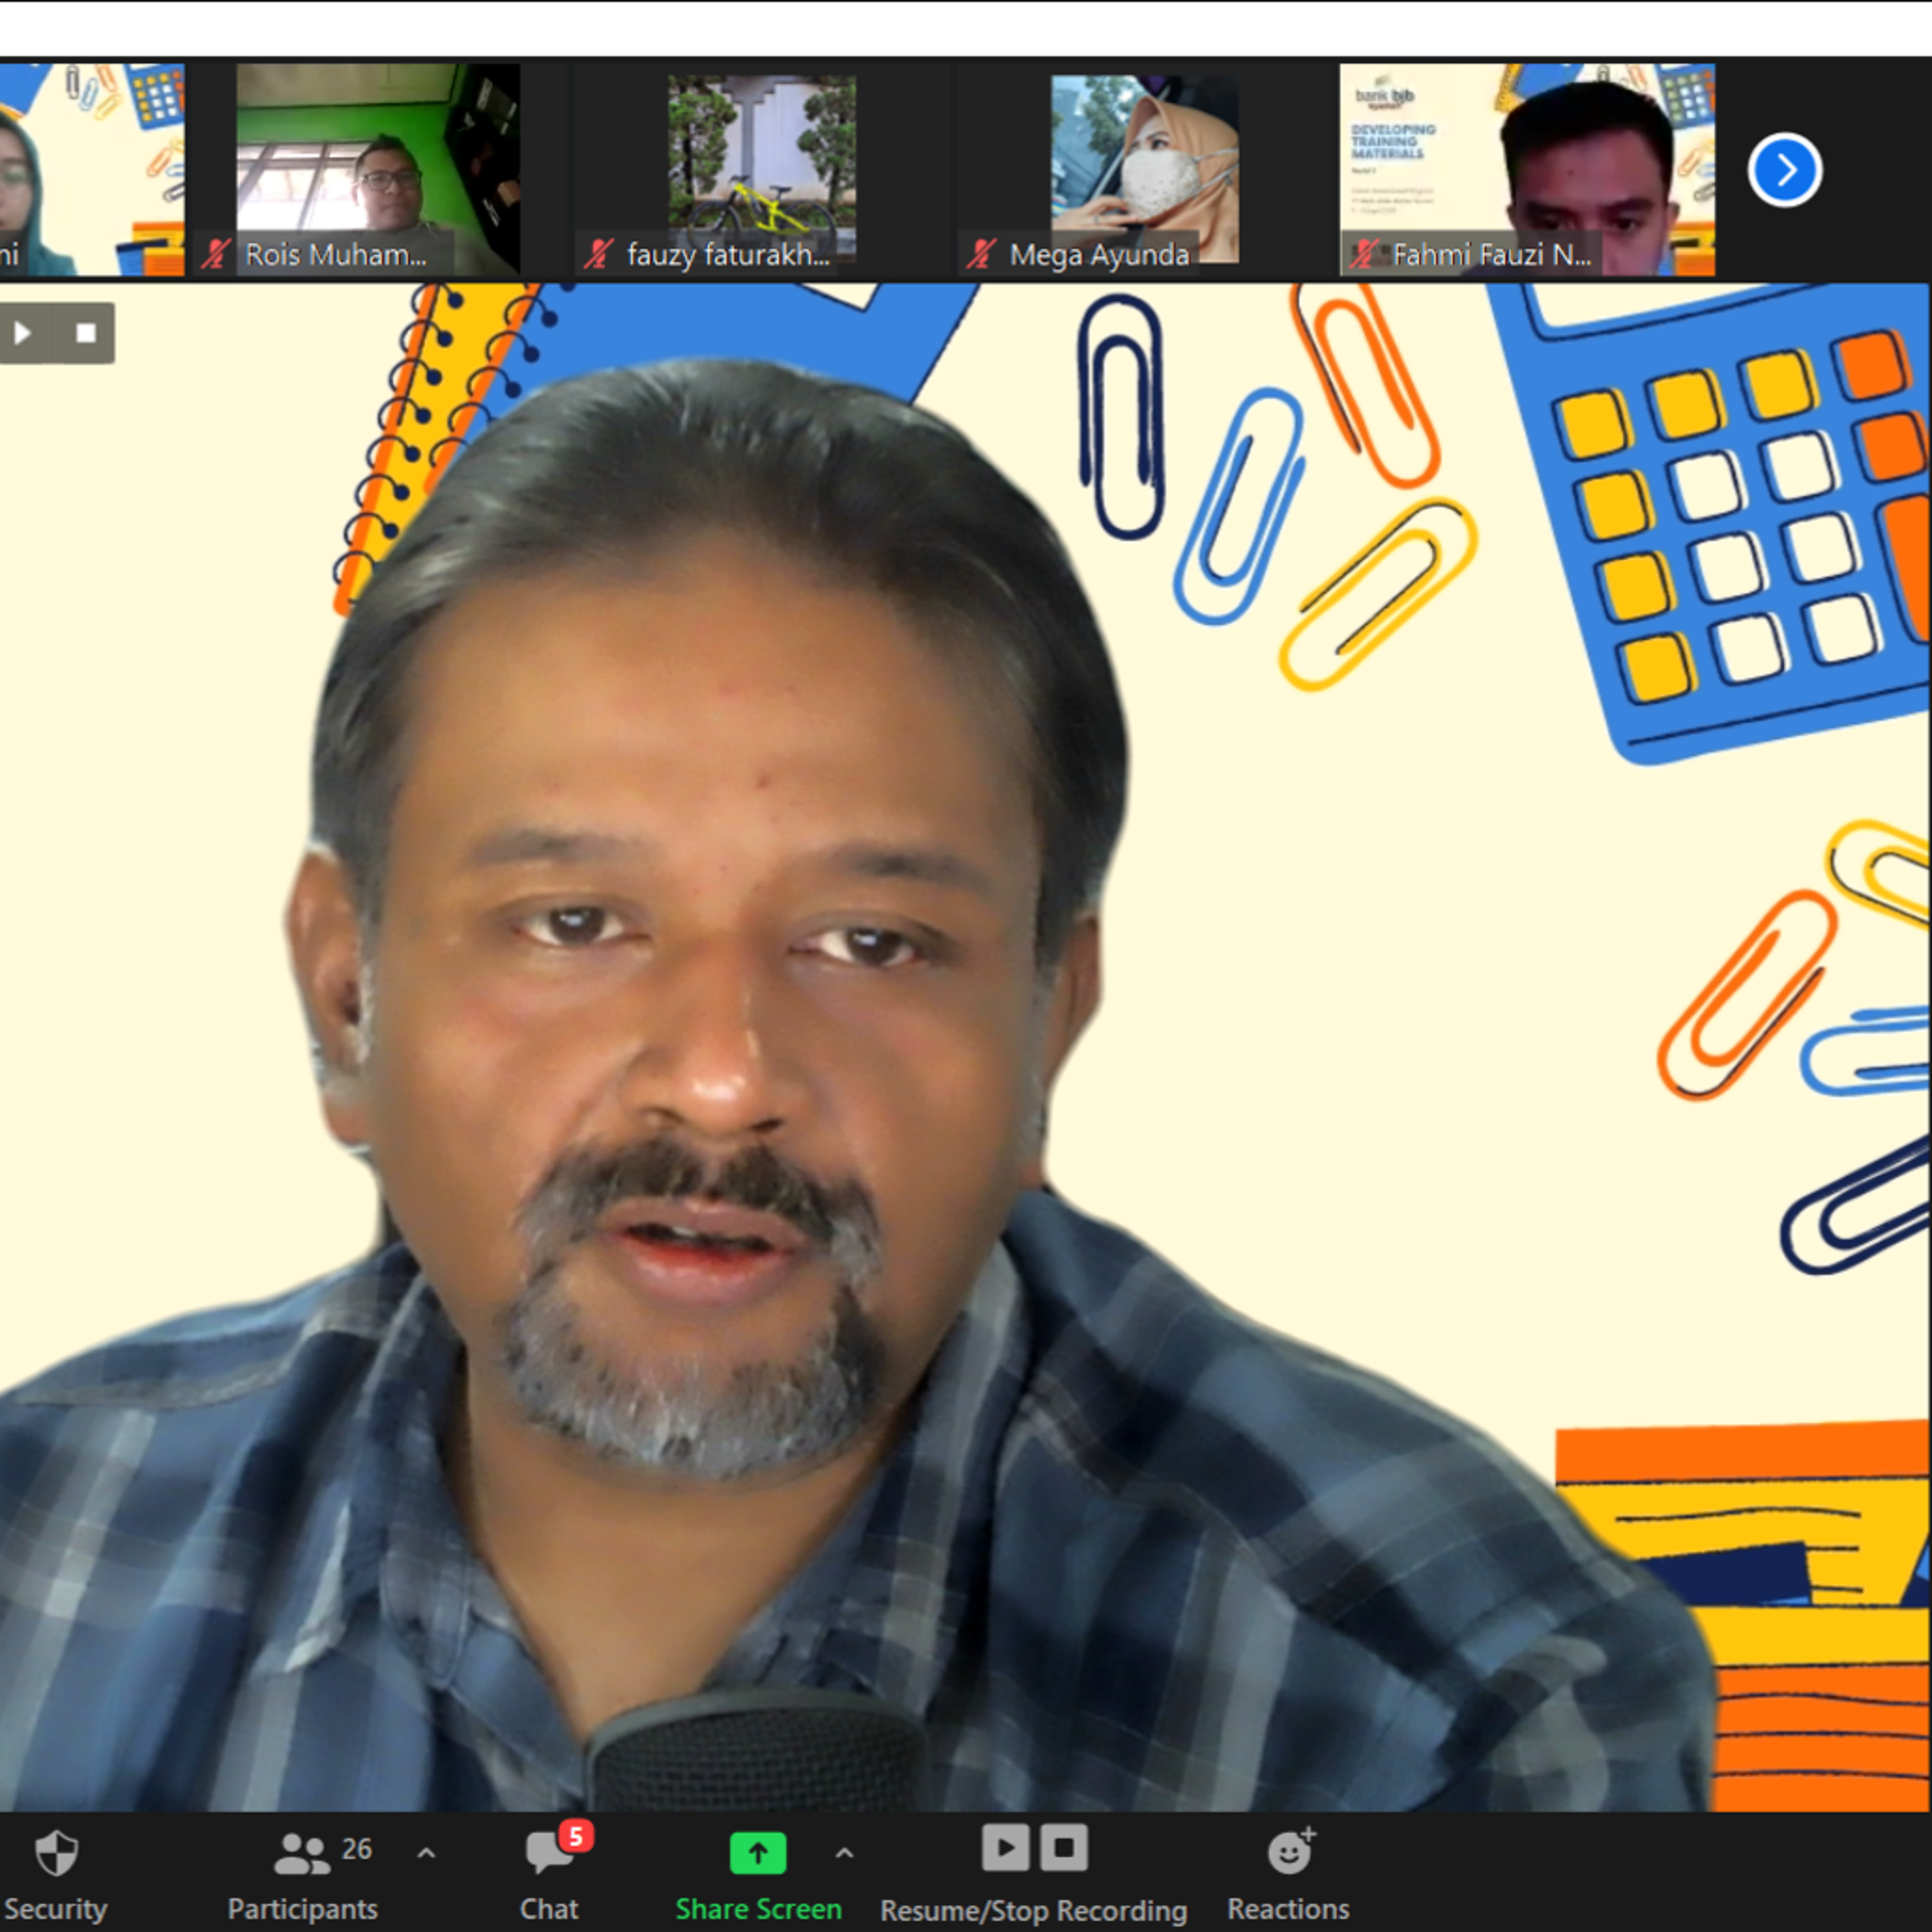Open the Participants panel icon
This screenshot has width=1932, height=1932.
pos(301,1853)
